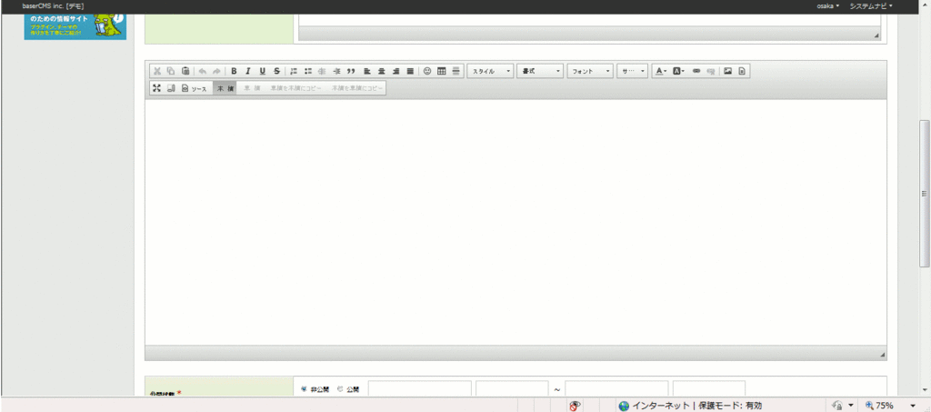
Task: Insert a smiley emoticon
Action: tap(427, 71)
